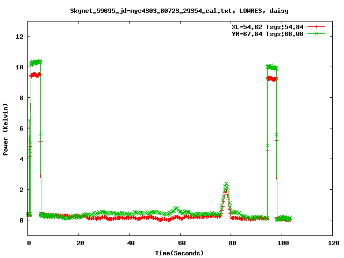Click the y-axis tick label 6
The image size is (344, 258).
tap(21, 128)
